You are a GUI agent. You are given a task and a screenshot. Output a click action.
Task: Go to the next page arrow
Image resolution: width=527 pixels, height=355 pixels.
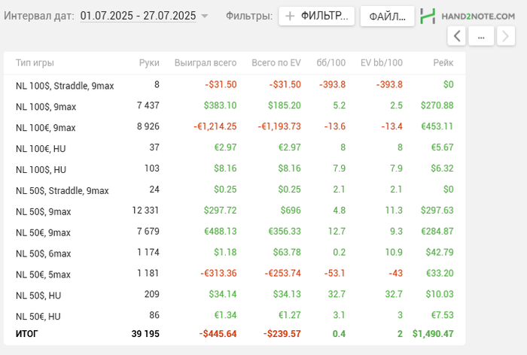click(x=507, y=35)
